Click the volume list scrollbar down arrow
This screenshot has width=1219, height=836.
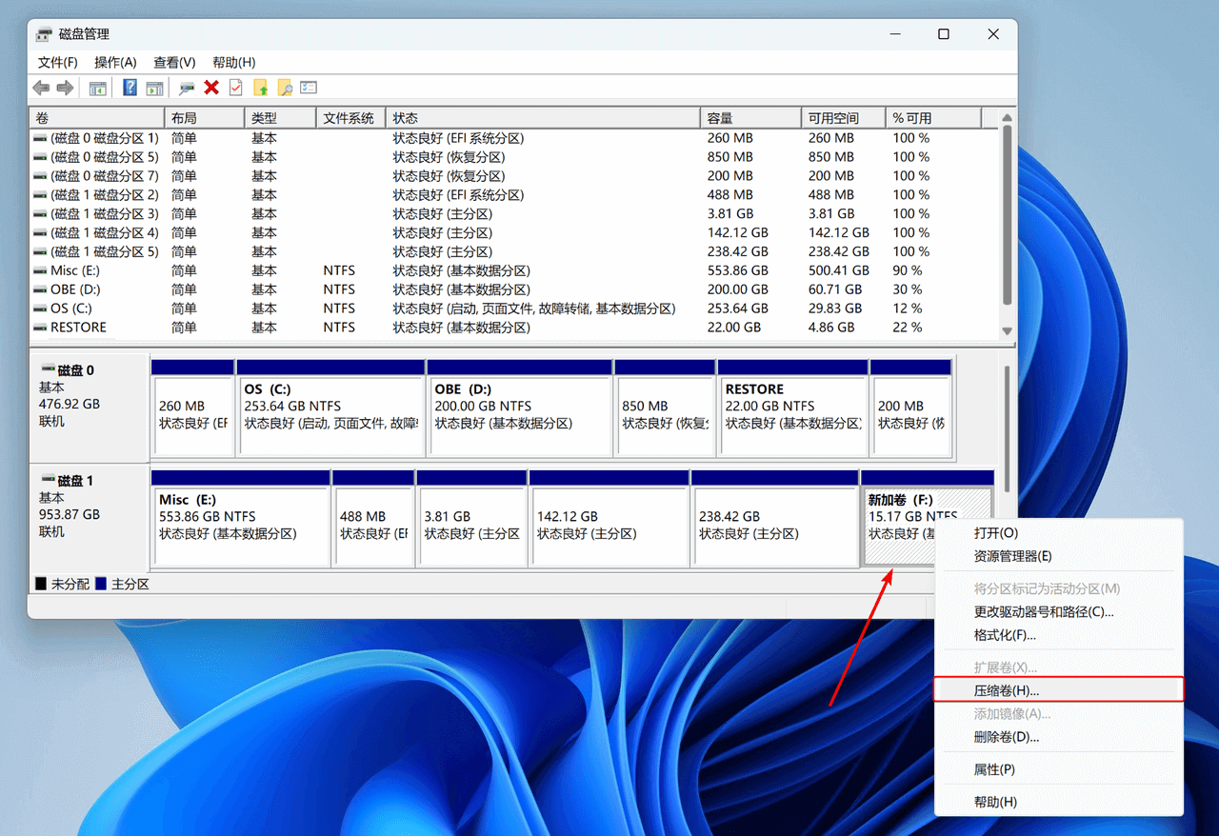pos(1007,330)
